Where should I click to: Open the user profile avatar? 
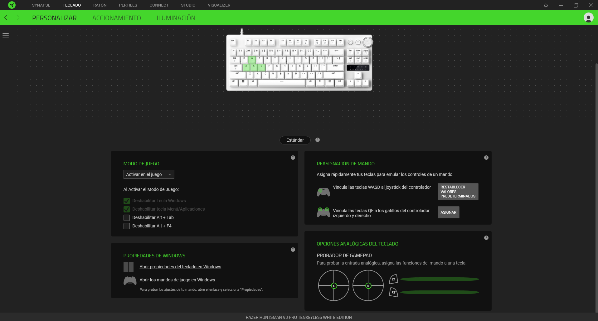588,17
